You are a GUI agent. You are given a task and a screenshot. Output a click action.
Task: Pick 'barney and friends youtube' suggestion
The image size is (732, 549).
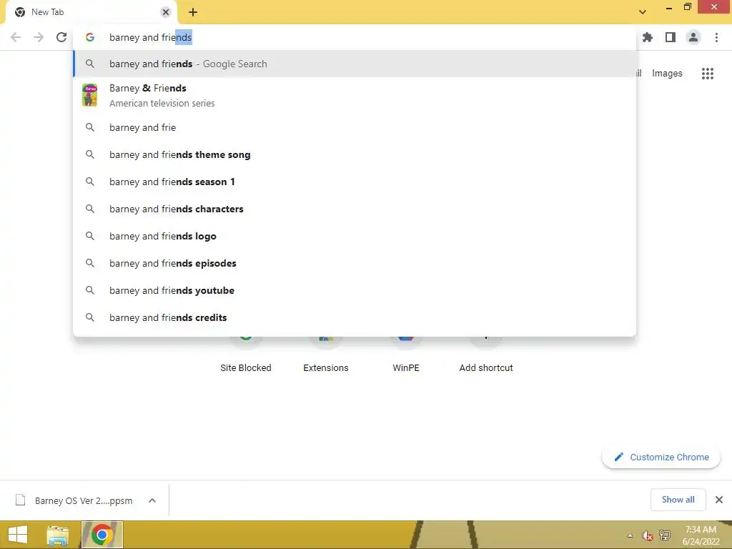[x=355, y=290]
